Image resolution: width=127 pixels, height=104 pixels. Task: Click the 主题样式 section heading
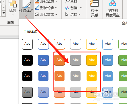click(30, 32)
